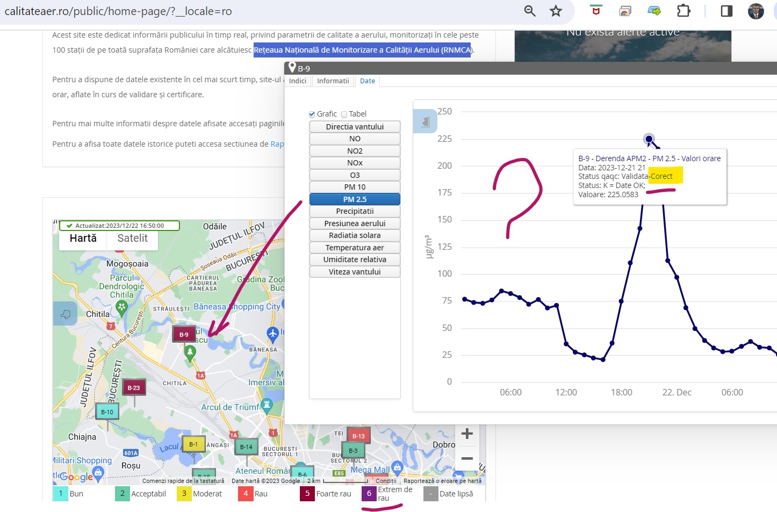
Task: Select the yellow B-1 station marker
Action: (193, 444)
